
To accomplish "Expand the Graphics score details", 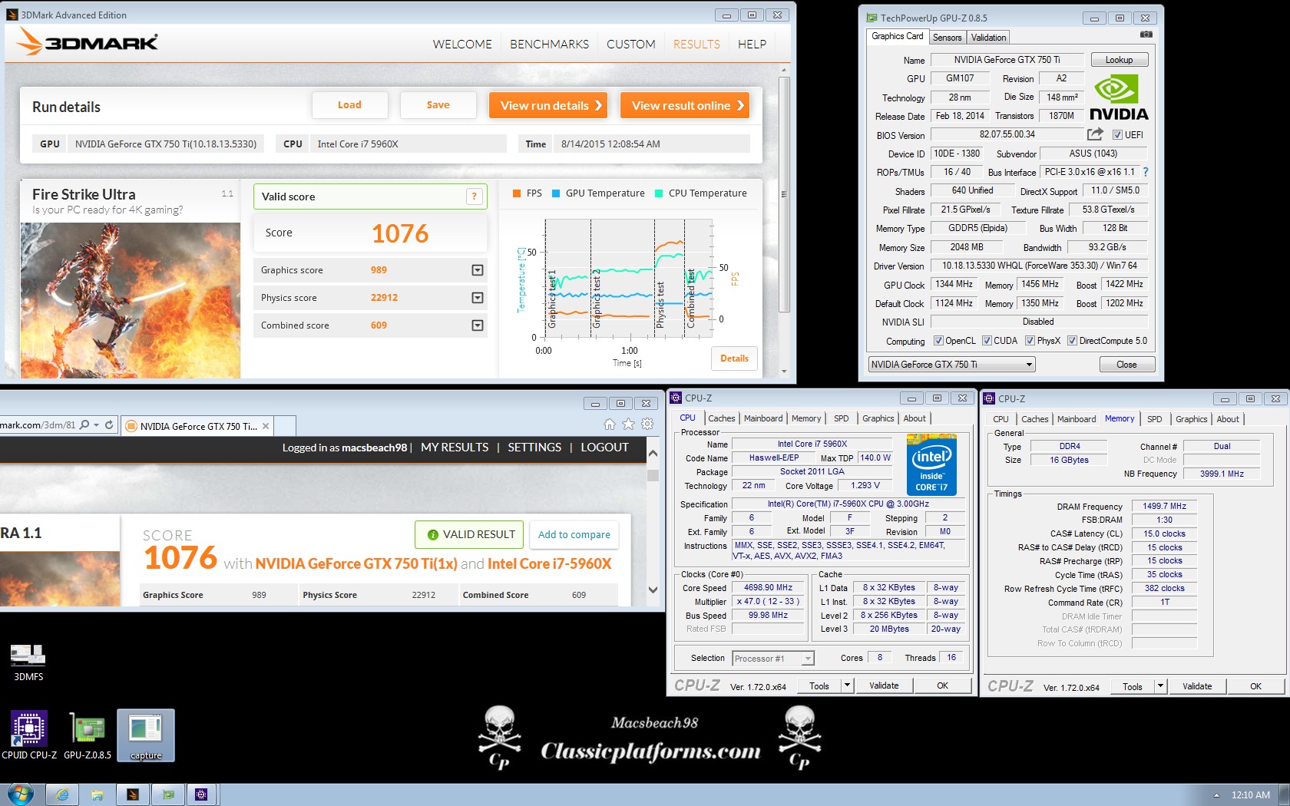I will [x=478, y=270].
